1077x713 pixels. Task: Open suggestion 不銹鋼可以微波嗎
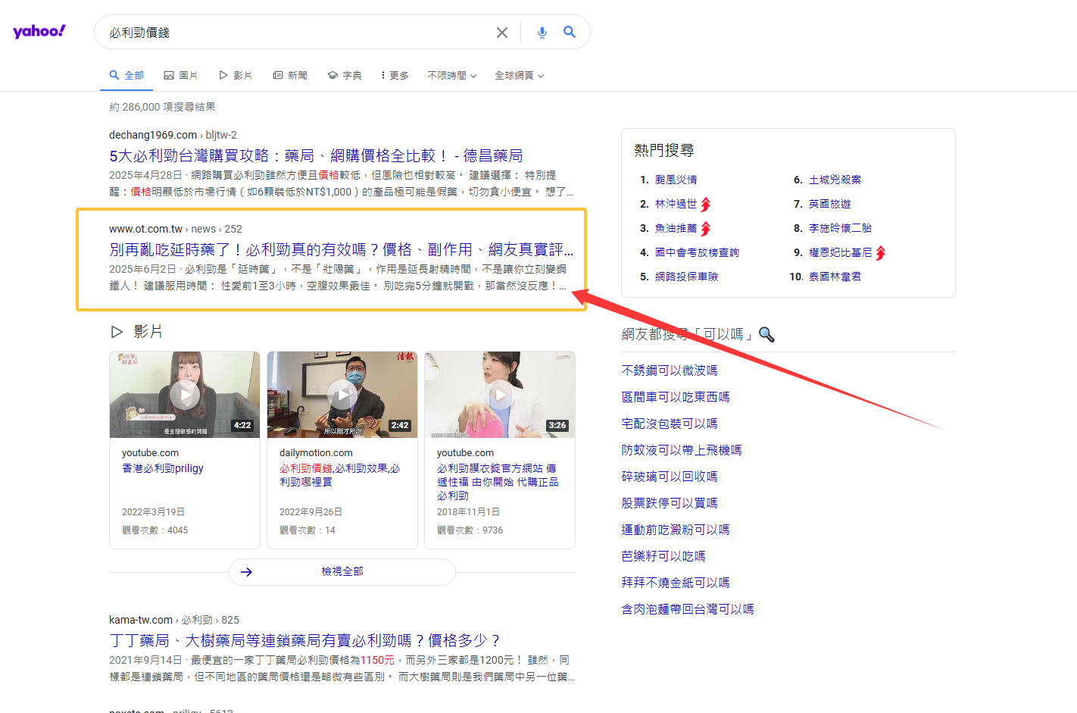[670, 371]
